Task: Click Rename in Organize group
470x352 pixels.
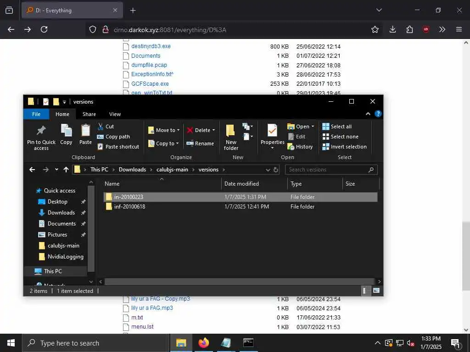Action: pos(200,143)
